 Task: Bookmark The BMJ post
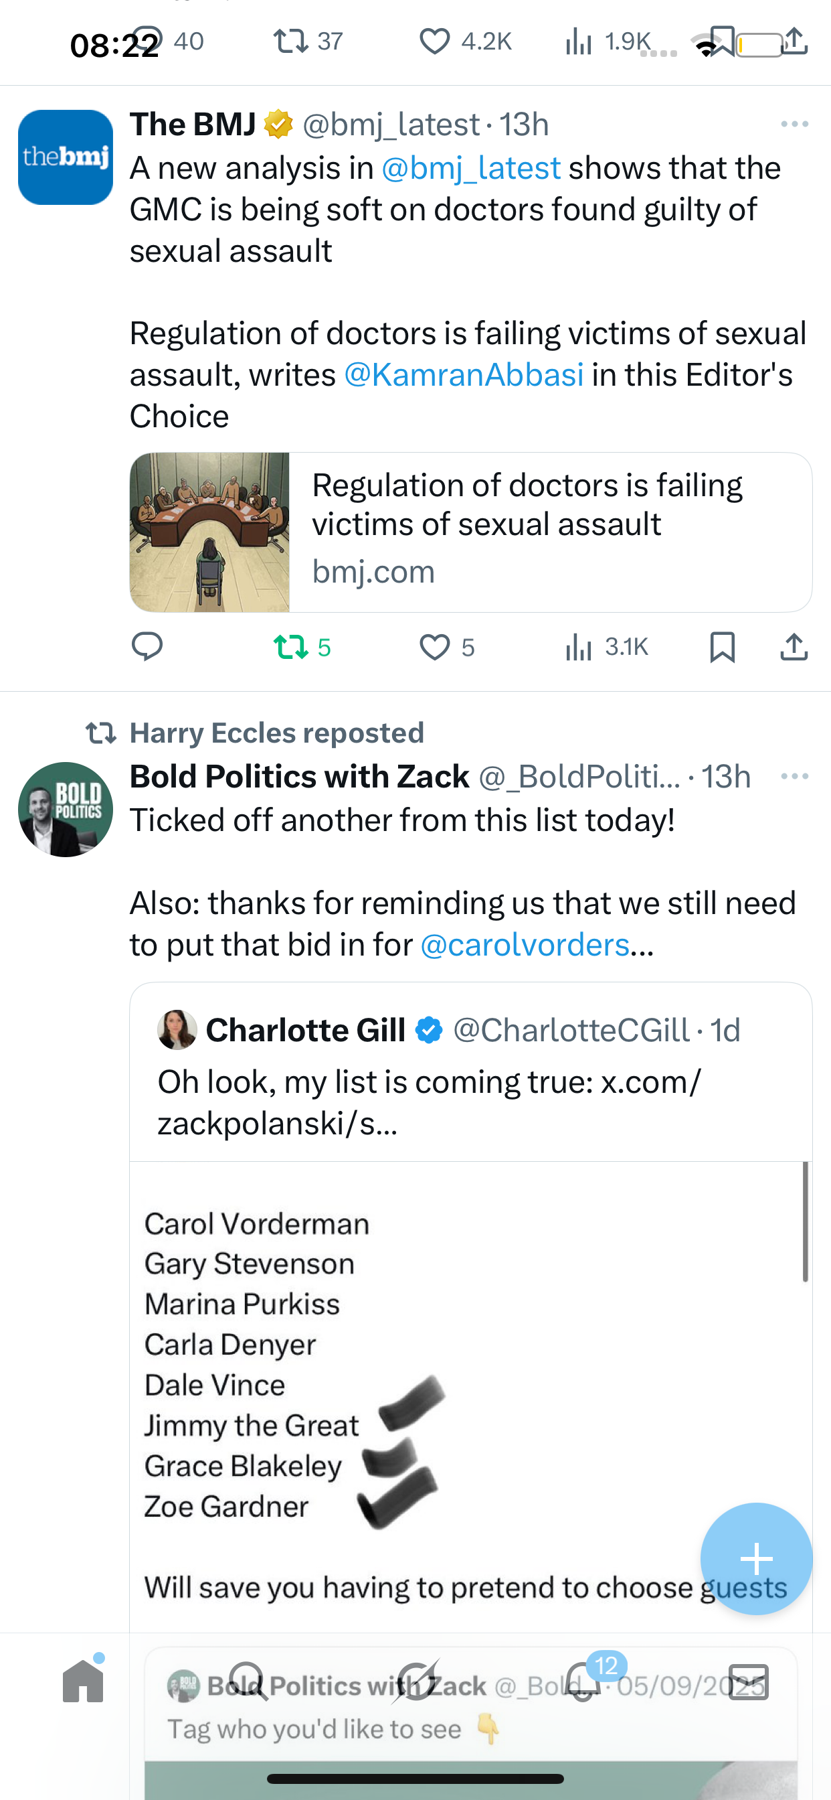coord(722,647)
